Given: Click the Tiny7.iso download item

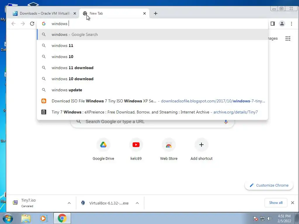Looking at the screenshot, I should [36, 203].
